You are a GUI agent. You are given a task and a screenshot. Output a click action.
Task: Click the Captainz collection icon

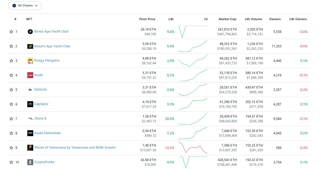click(x=30, y=104)
